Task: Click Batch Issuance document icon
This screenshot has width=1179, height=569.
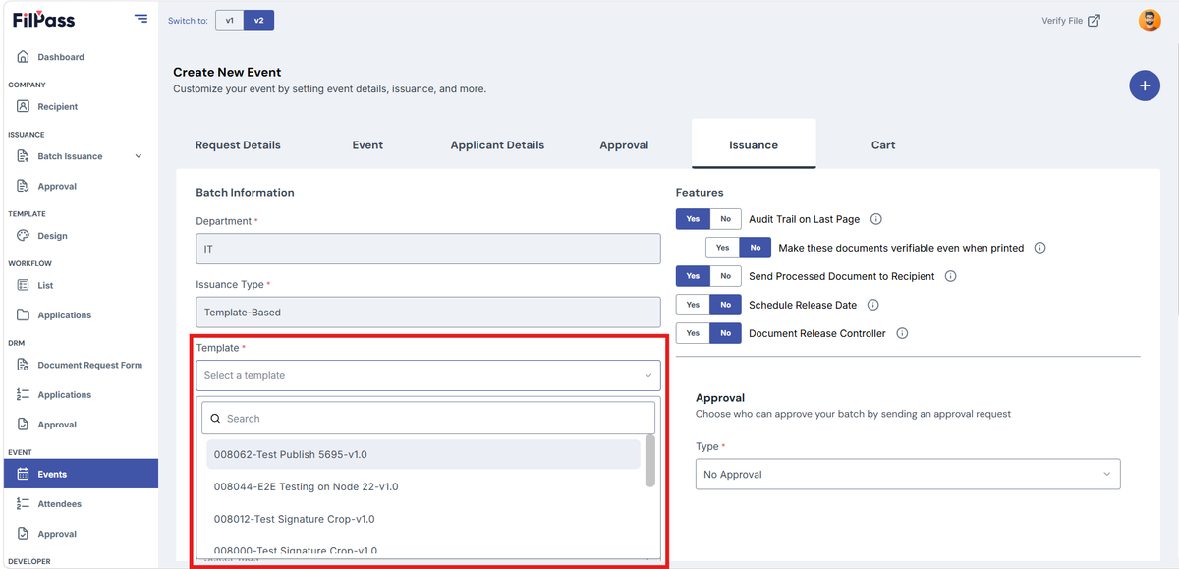Action: 23,156
